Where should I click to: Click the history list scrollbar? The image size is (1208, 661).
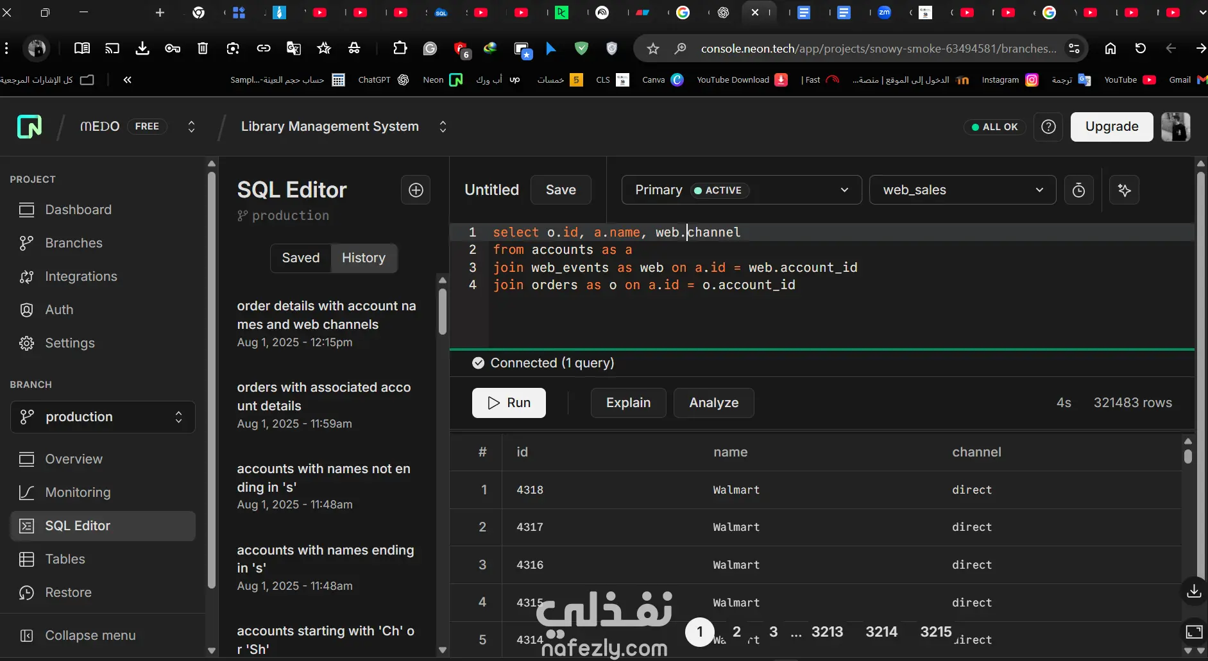[442, 312]
